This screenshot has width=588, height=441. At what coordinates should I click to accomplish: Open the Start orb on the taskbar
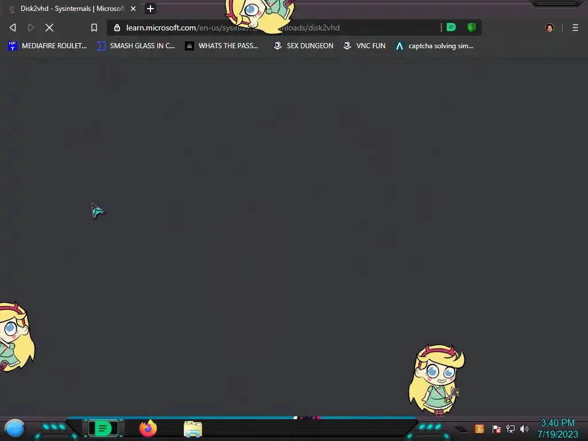[15, 428]
